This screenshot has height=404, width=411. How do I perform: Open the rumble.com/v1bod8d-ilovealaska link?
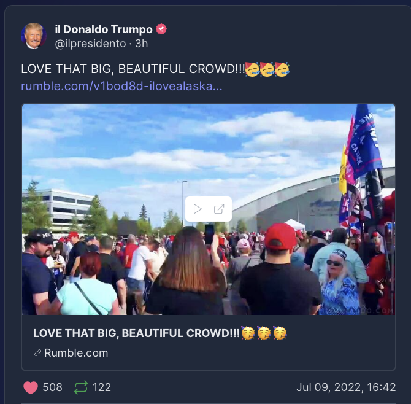121,86
